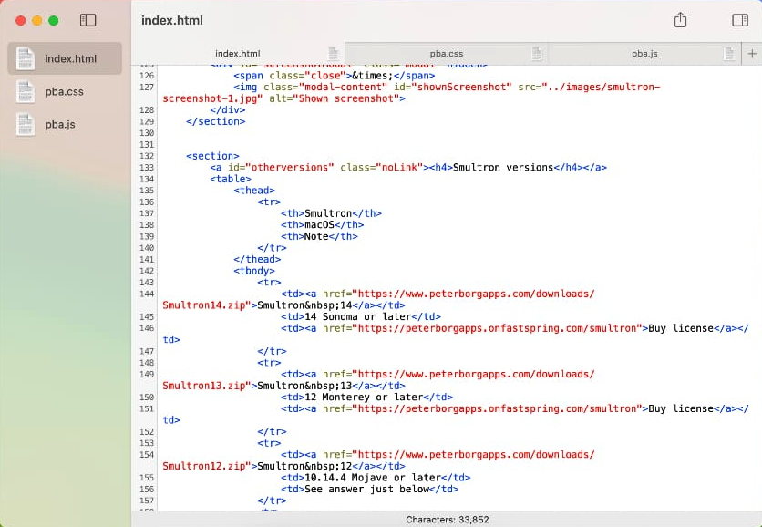The height and width of the screenshot is (527, 762).
Task: Click document icon on pba.js tab
Action: point(728,54)
